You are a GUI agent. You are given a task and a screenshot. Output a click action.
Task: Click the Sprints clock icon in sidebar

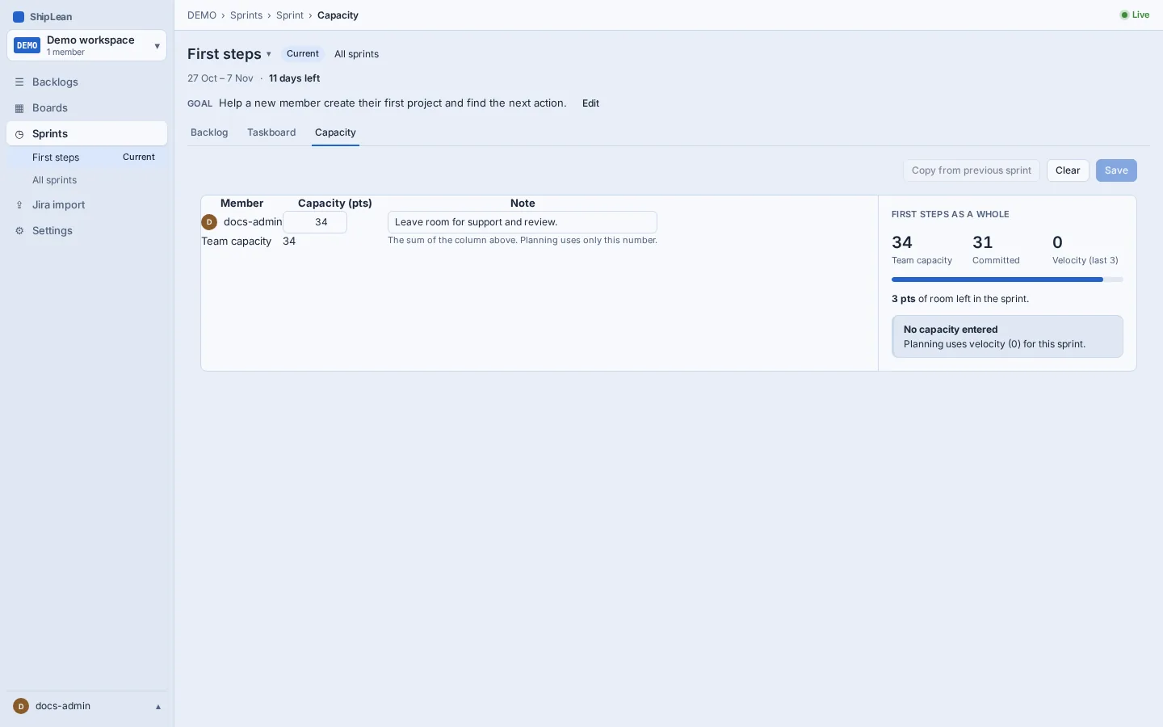pos(19,134)
